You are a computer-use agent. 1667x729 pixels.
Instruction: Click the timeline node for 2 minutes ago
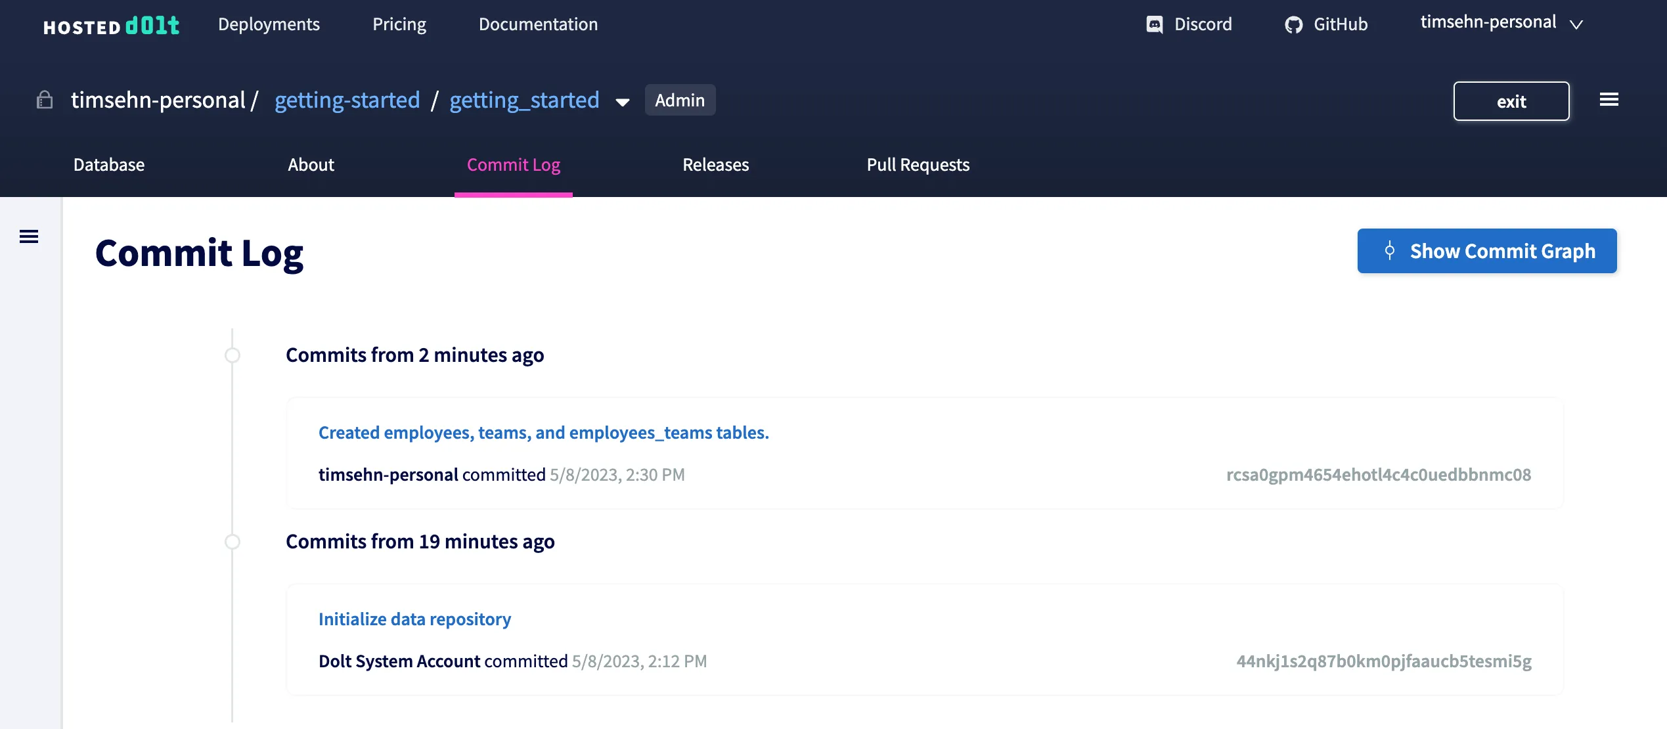pos(233,355)
